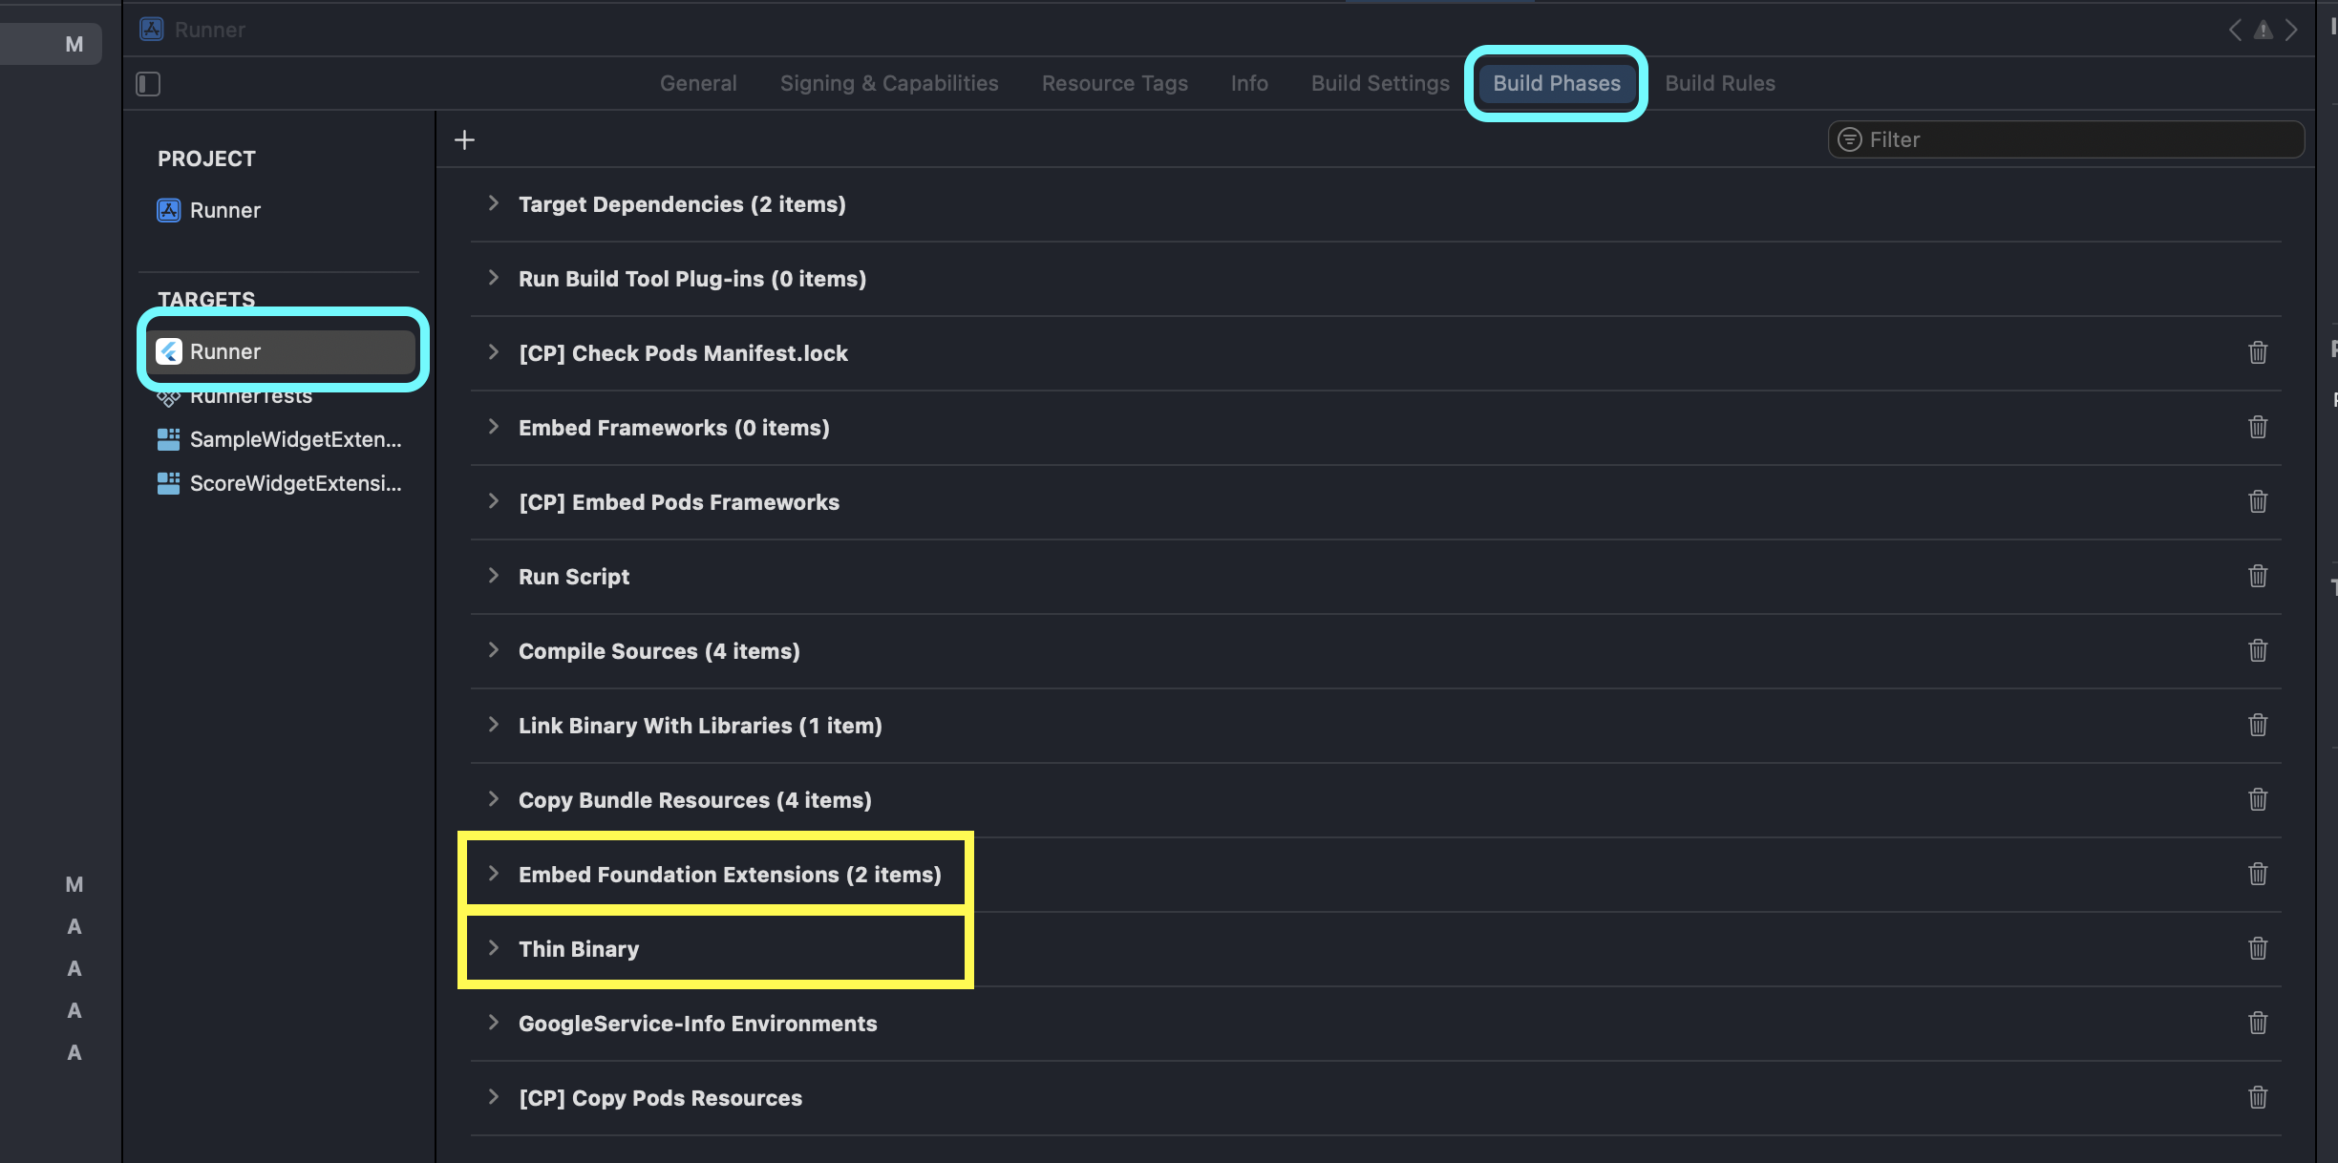Go to next issue arrow
Viewport: 2338px width, 1163px height.
pos(2291,30)
